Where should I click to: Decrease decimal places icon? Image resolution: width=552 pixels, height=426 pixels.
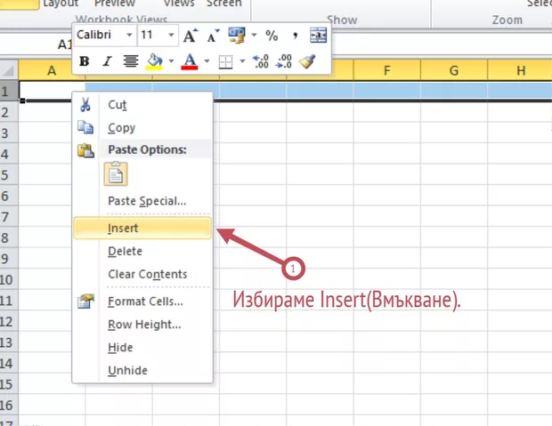pyautogui.click(x=284, y=61)
